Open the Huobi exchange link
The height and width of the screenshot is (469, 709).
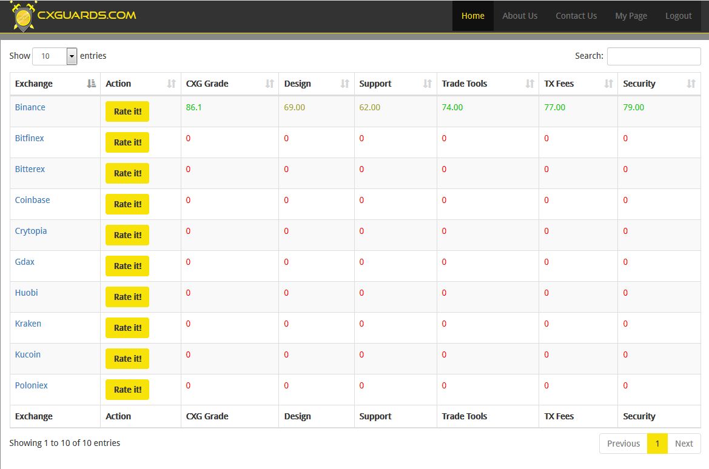click(x=27, y=293)
